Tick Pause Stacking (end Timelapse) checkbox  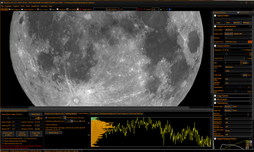(3, 141)
